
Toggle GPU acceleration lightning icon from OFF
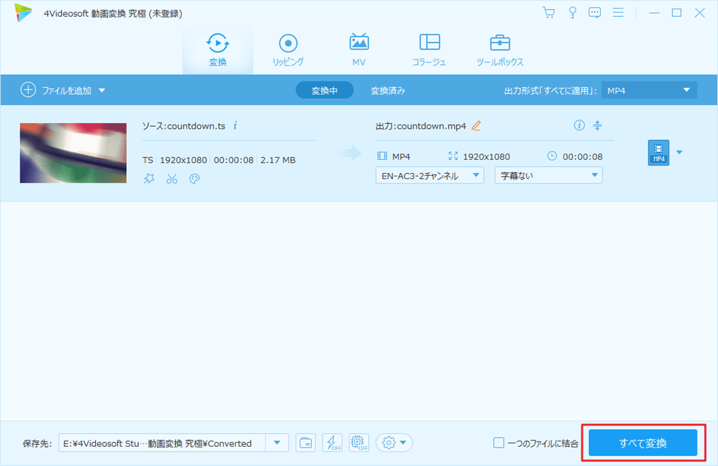(x=332, y=443)
